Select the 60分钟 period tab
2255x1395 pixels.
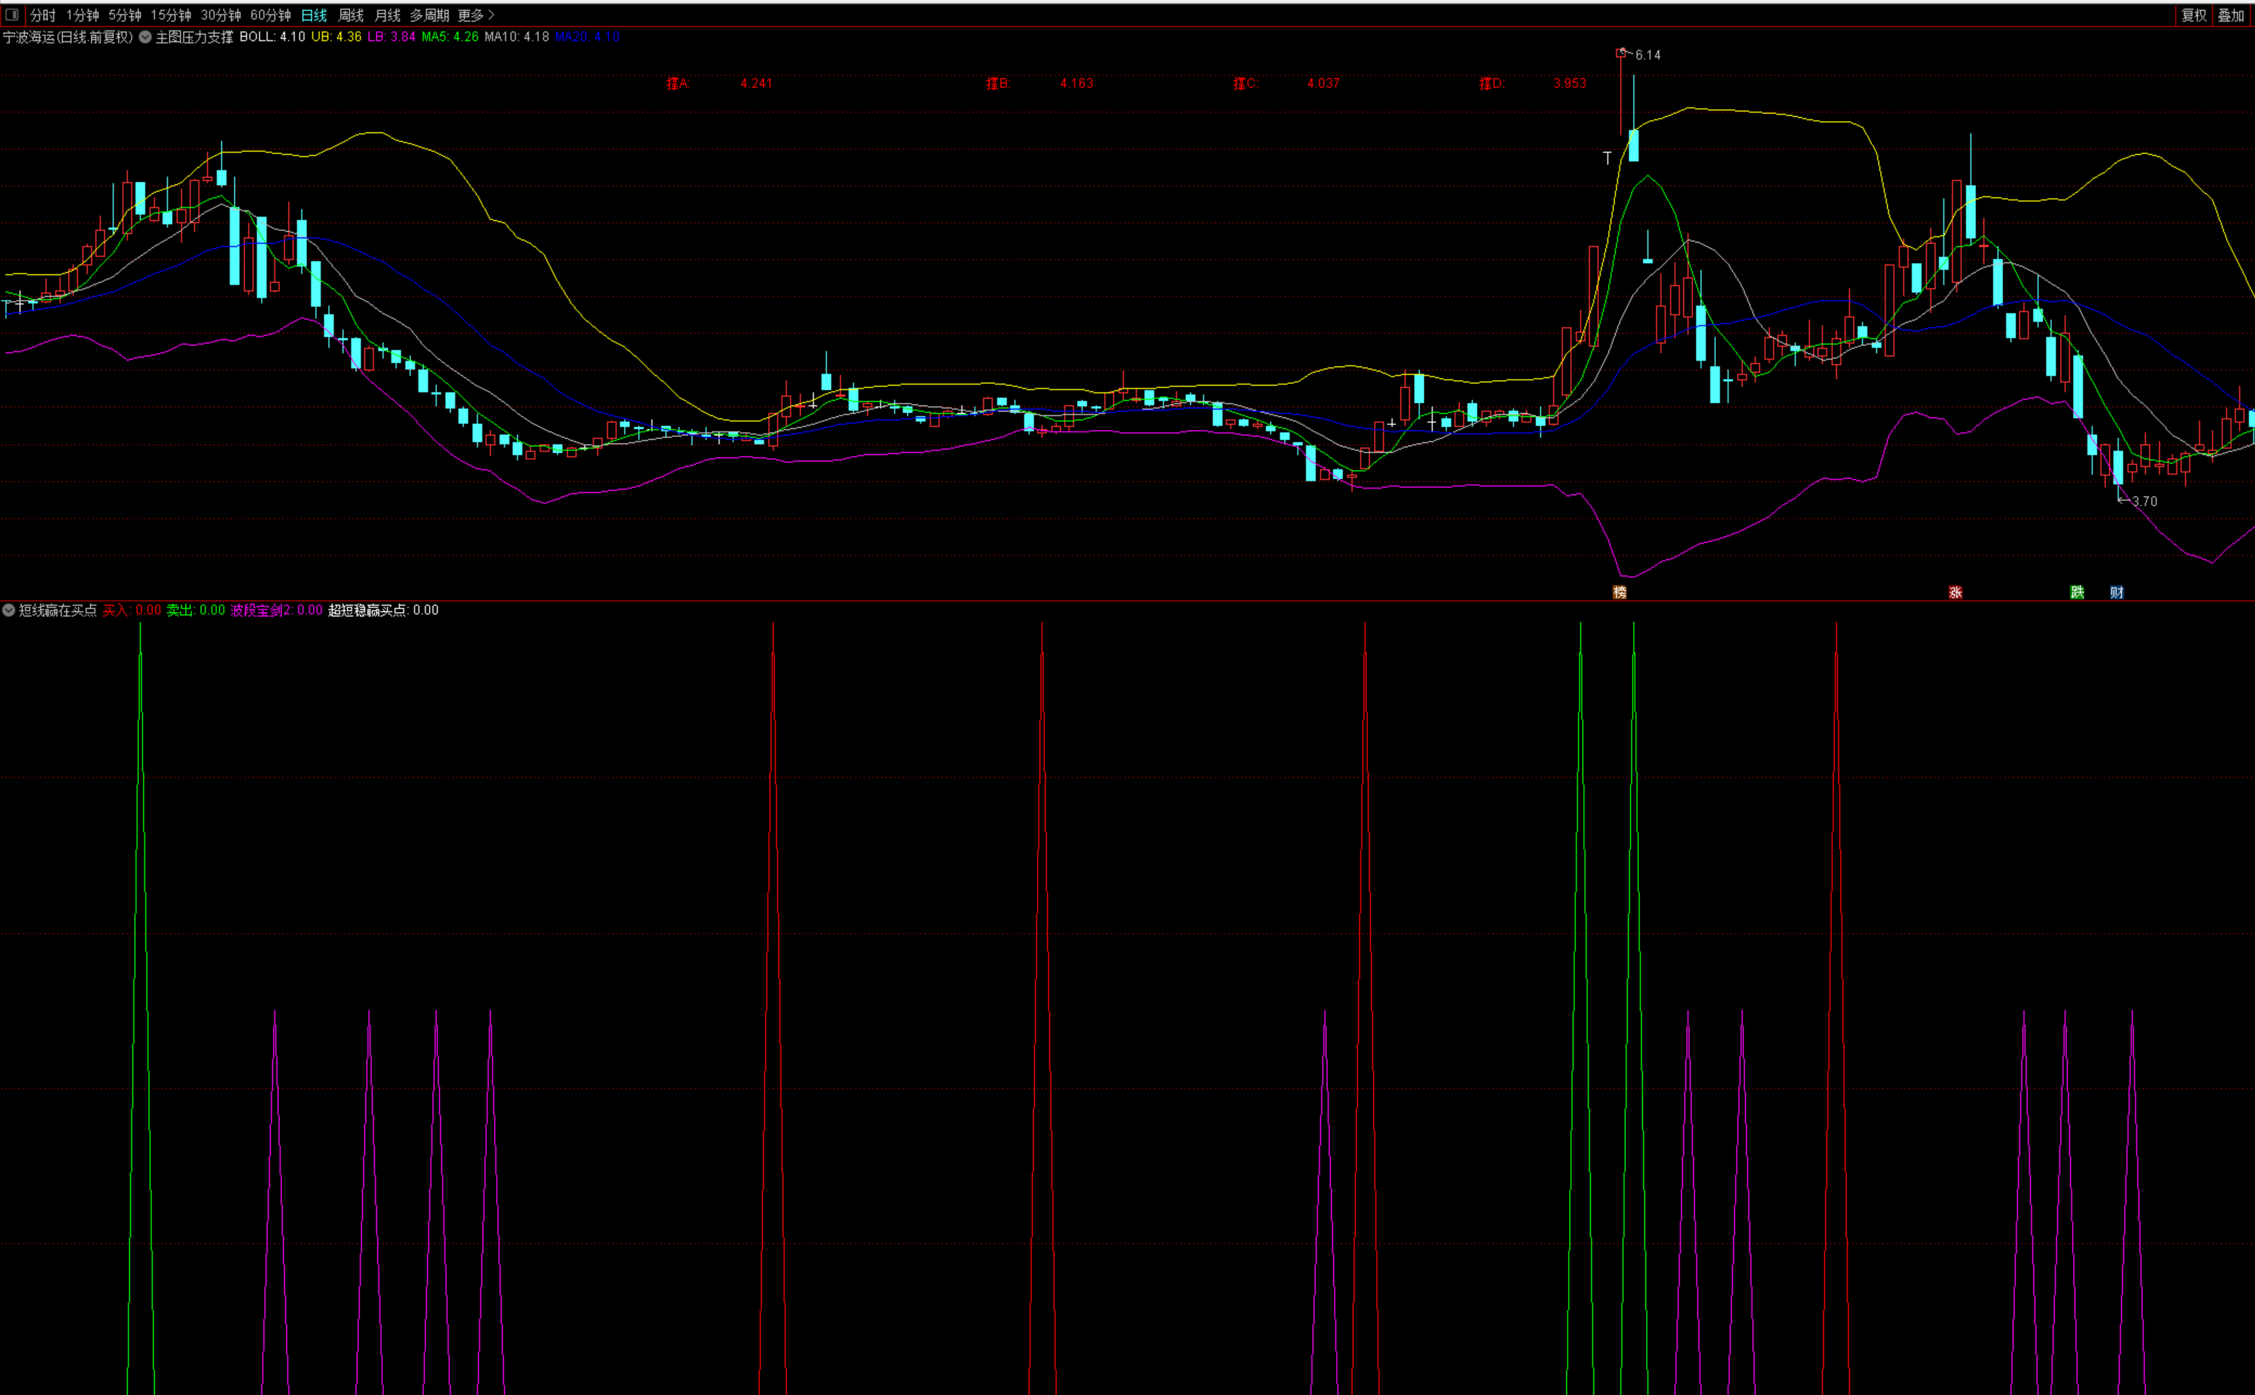[270, 16]
